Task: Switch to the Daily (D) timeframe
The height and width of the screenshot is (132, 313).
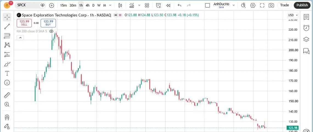Action: pos(93,5)
